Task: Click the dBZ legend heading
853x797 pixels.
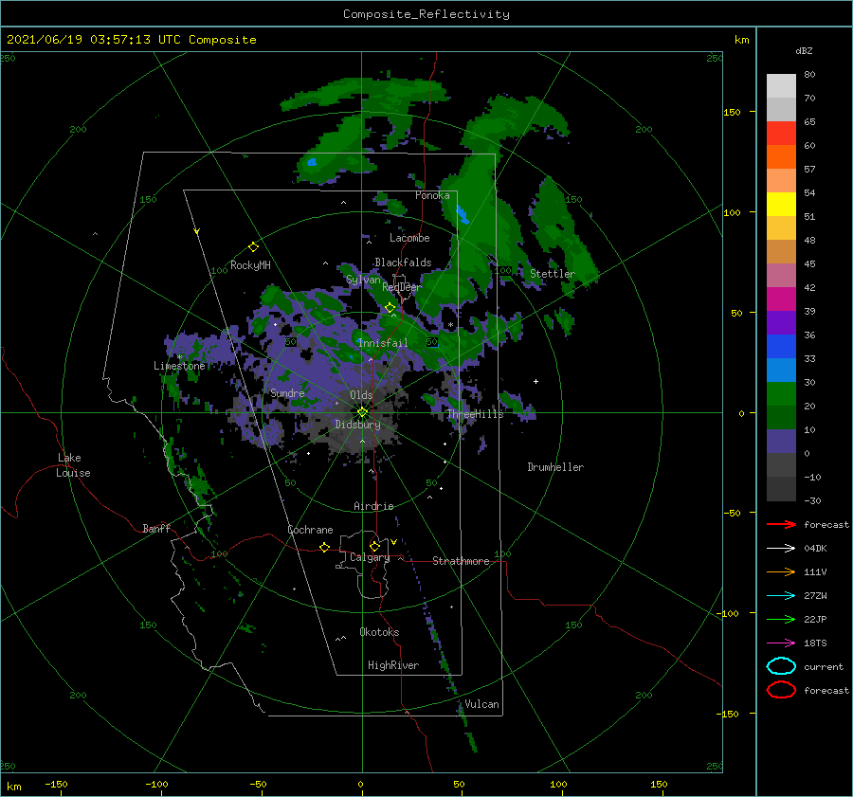Action: point(804,50)
